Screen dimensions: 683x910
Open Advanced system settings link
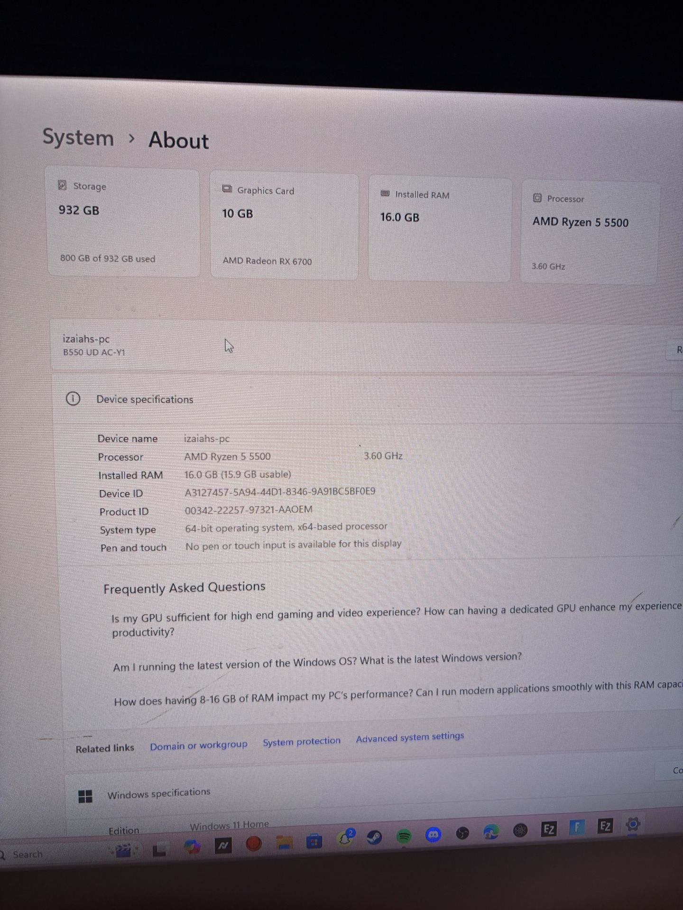[x=410, y=737]
